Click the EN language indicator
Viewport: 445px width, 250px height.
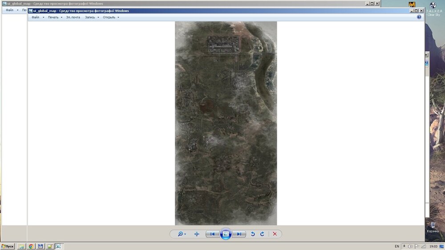397,246
